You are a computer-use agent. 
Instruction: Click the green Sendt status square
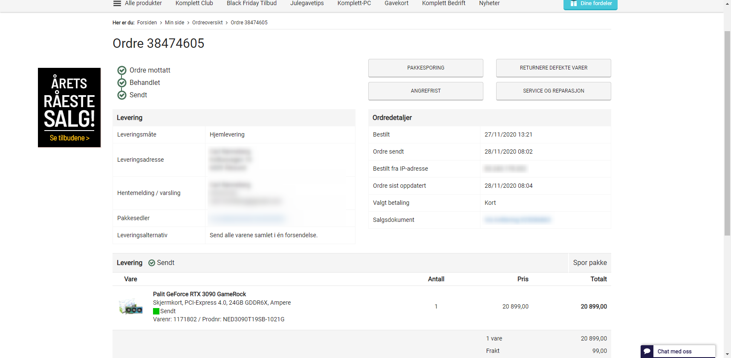click(x=156, y=311)
